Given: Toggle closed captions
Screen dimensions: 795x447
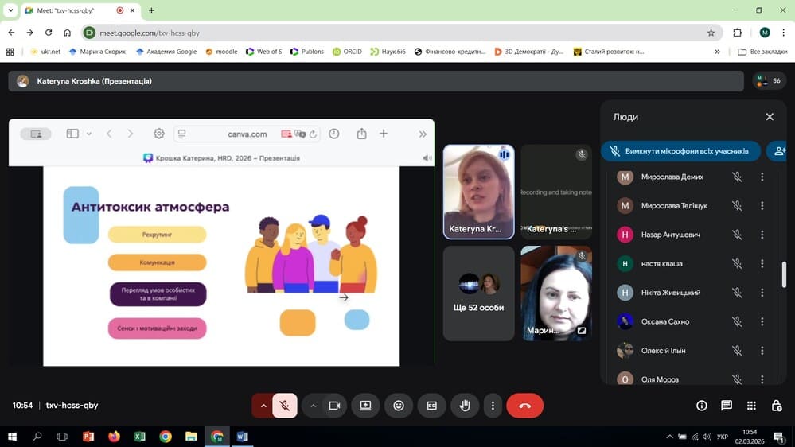Looking at the screenshot, I should 431,406.
